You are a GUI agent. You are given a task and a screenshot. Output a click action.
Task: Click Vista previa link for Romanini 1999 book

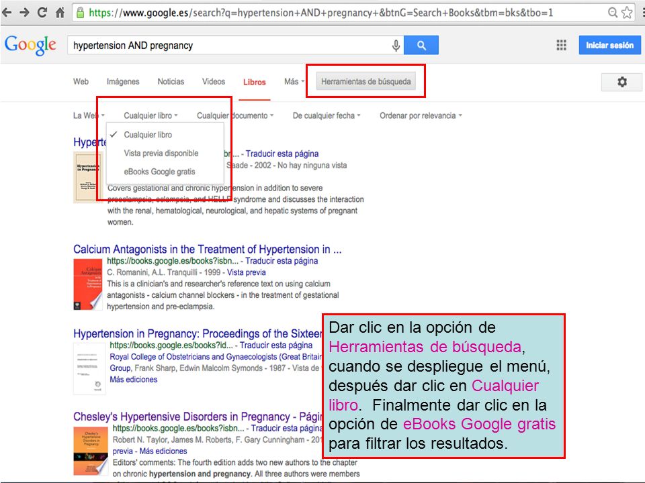point(246,272)
